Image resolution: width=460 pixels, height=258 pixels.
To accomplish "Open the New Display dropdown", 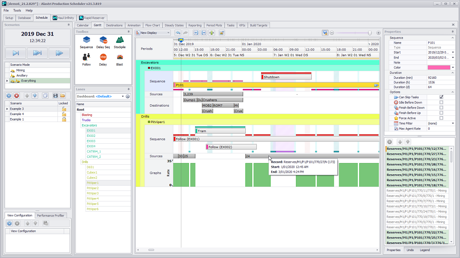I will (x=168, y=33).
